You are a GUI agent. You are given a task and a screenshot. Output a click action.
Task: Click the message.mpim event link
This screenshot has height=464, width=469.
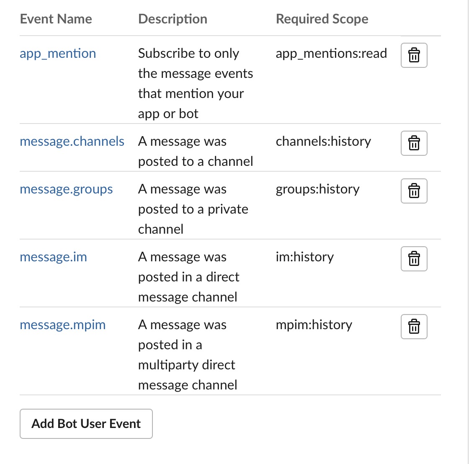pyautogui.click(x=62, y=325)
